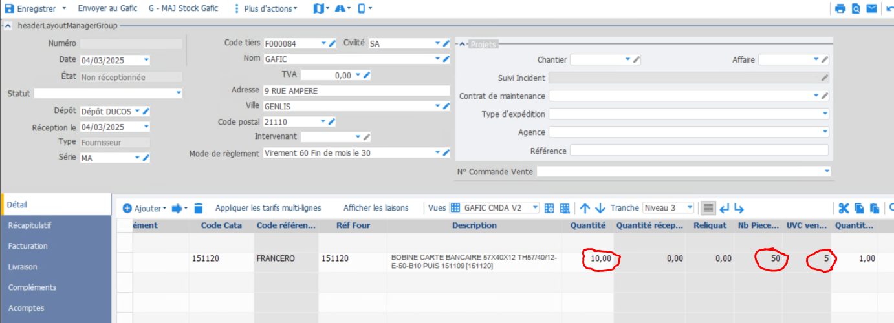Image resolution: width=894 pixels, height=323 pixels.
Task: Click Appliquer les tarifs multi-lignes
Action: 268,208
